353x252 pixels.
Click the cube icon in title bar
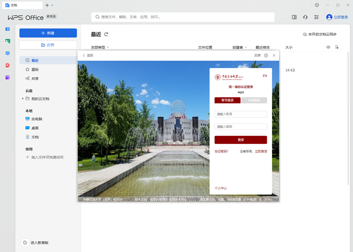[317, 5]
